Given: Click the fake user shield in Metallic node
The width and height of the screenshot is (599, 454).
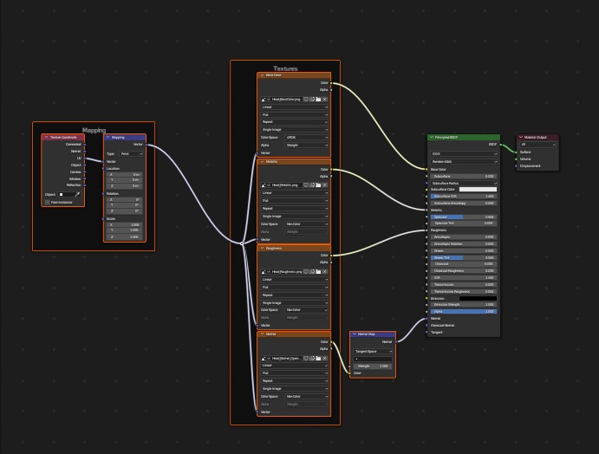Looking at the screenshot, I should [x=306, y=185].
